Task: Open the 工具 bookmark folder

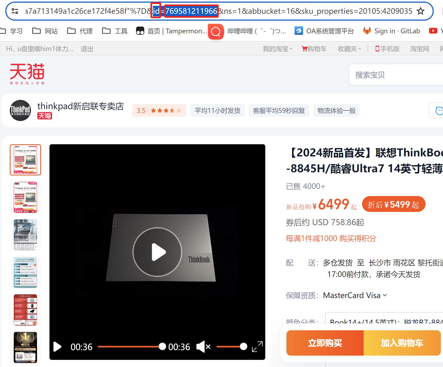Action: [115, 31]
